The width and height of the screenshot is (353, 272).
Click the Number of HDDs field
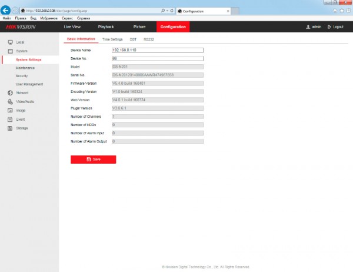158,125
